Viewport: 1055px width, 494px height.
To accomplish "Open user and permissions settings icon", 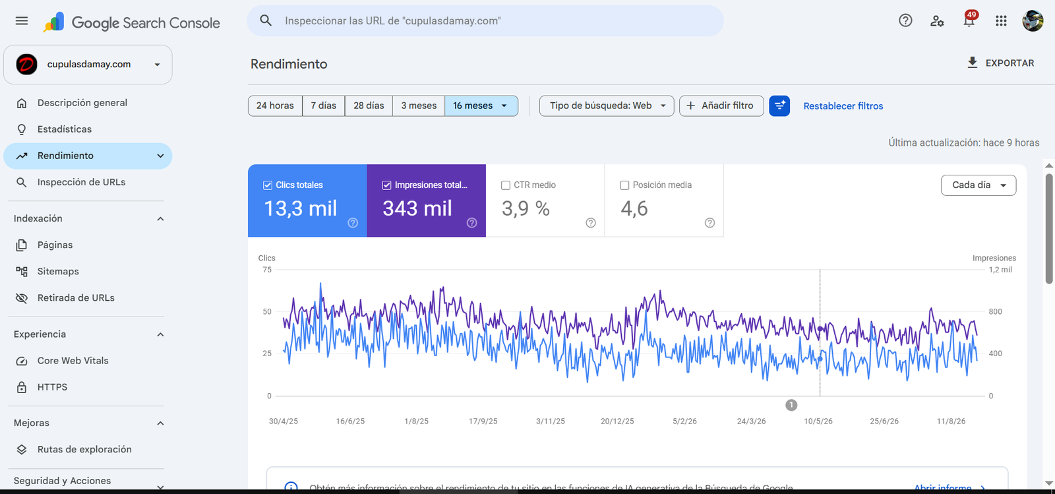I will pos(937,21).
